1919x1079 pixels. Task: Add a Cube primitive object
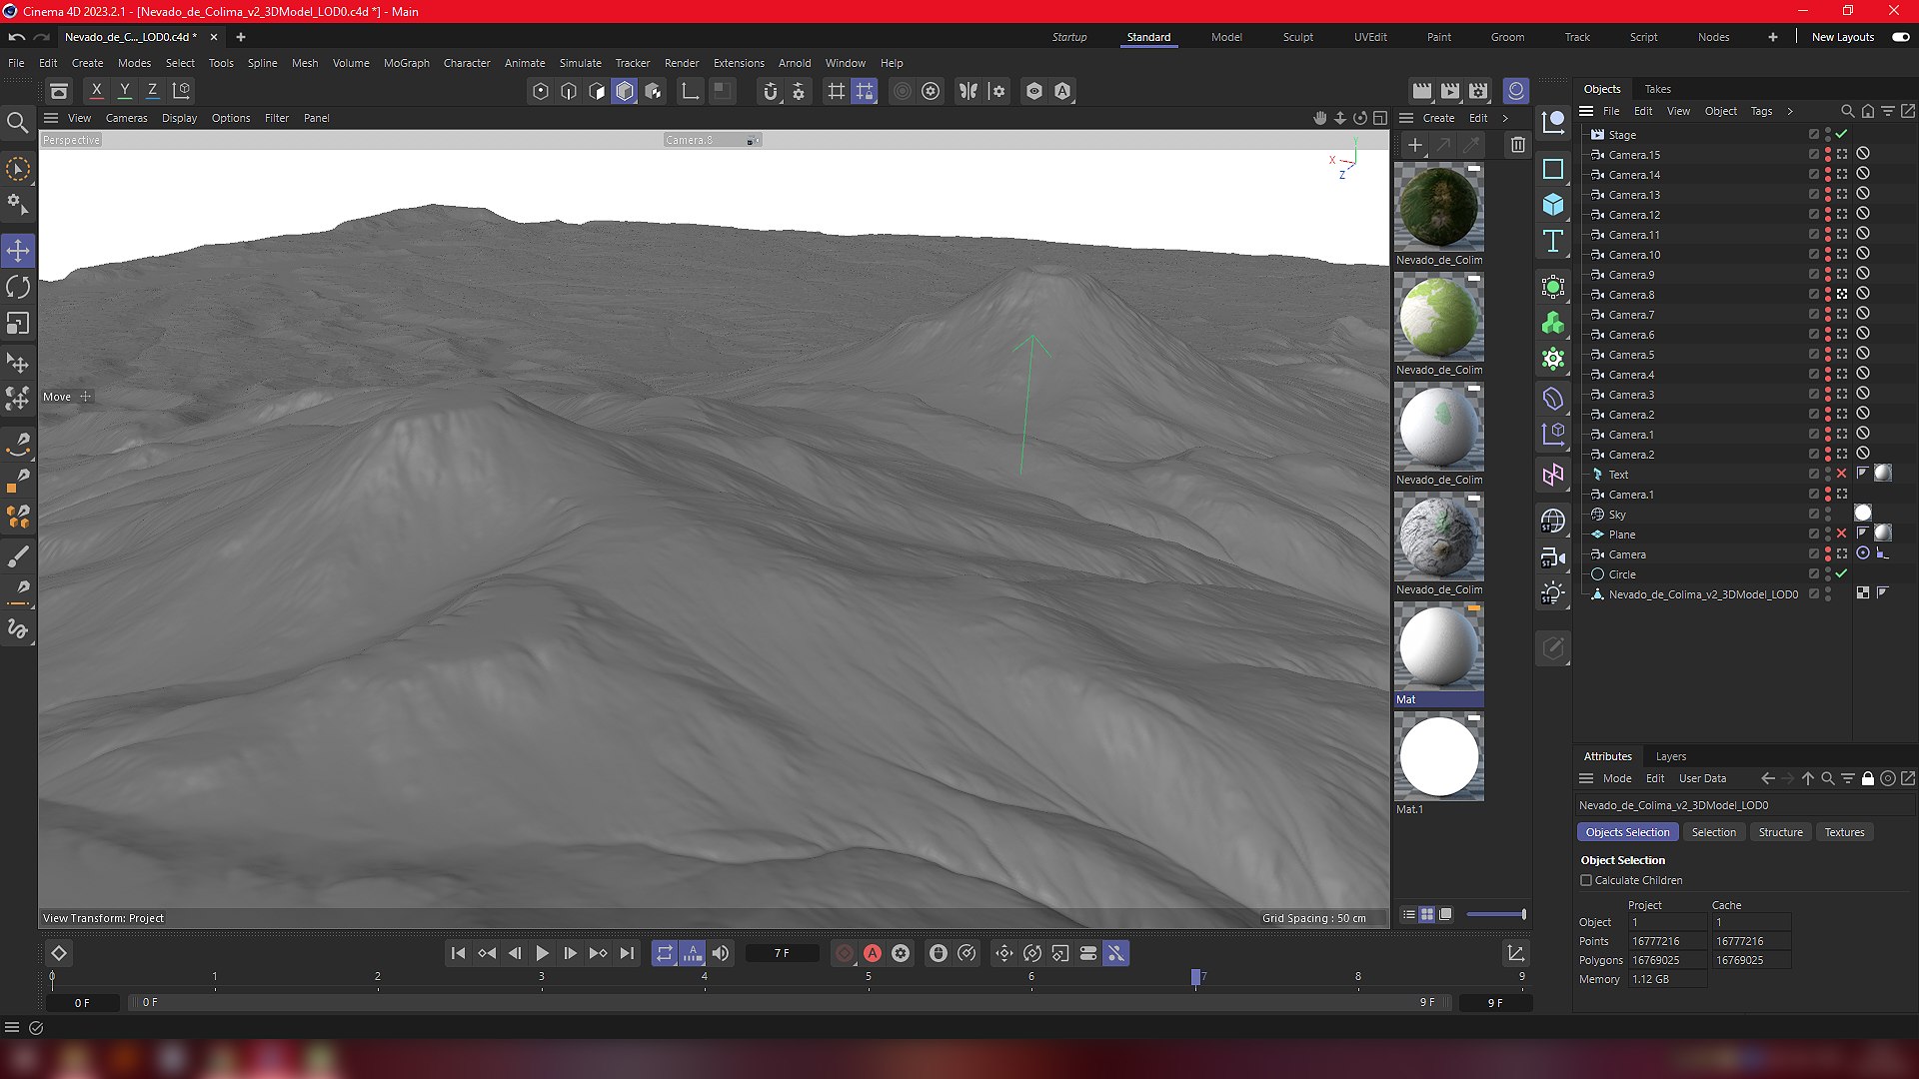click(x=1553, y=205)
